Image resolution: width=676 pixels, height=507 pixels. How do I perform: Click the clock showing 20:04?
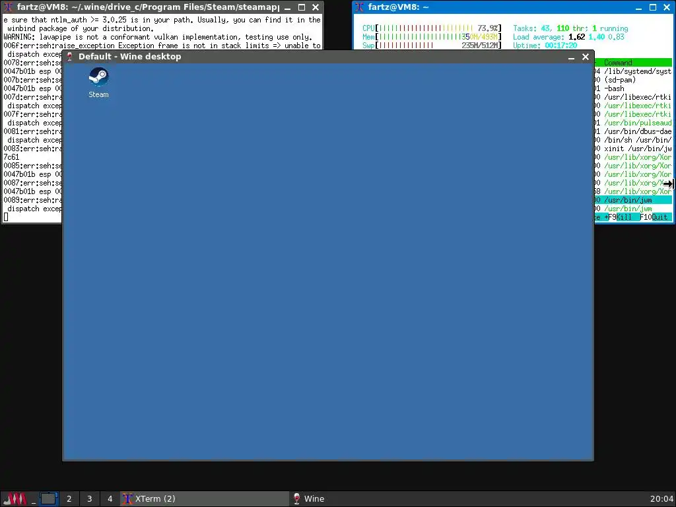pyautogui.click(x=661, y=499)
